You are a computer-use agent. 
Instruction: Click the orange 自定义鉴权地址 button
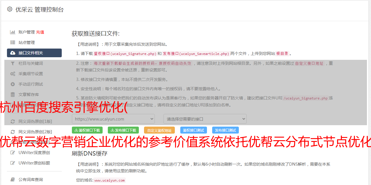point(159,130)
